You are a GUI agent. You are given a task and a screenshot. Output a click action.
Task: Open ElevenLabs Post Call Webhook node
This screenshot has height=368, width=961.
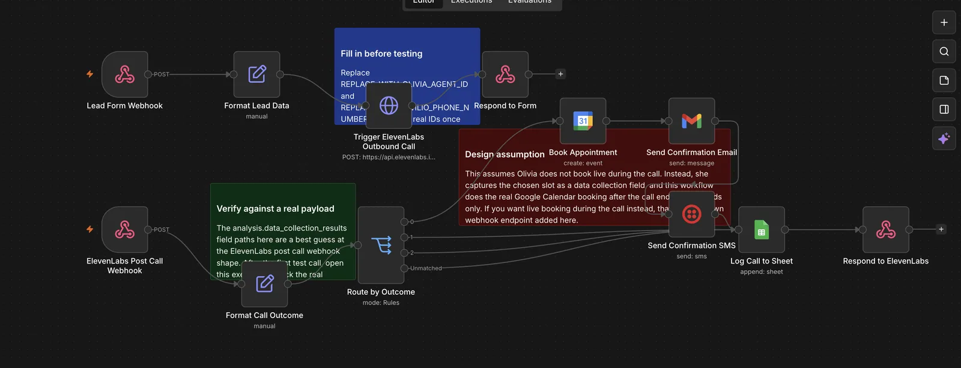pos(125,229)
